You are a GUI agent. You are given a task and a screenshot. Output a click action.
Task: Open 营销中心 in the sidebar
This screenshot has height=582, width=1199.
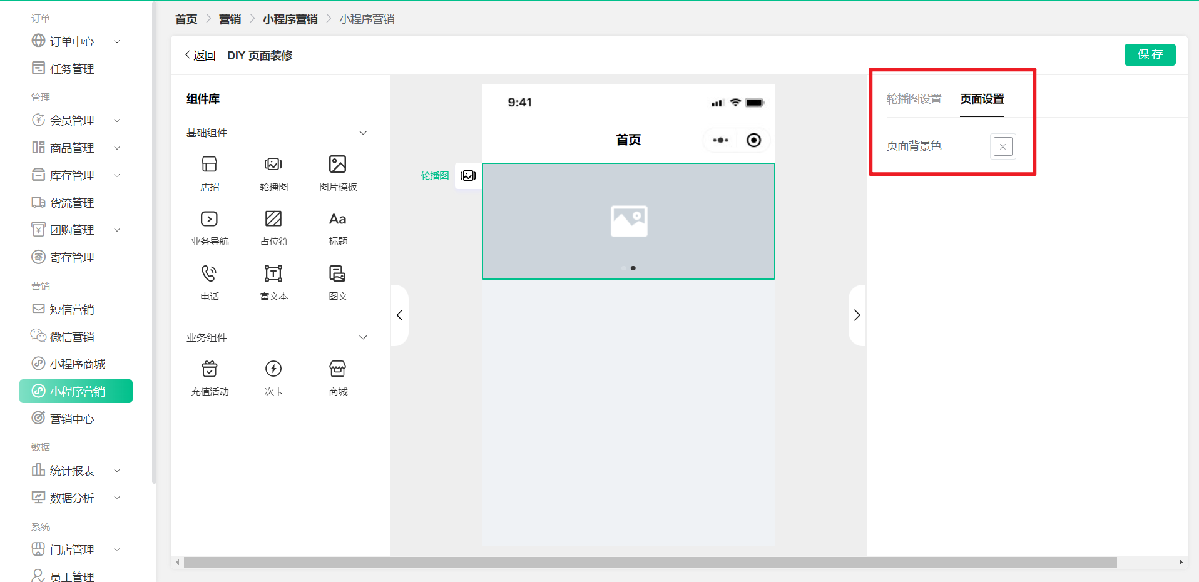[x=72, y=419]
